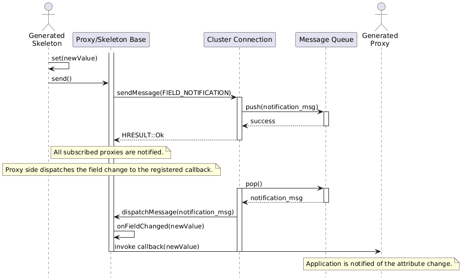This screenshot has width=462, height=280.
Task: Click the send() message label
Action: (x=61, y=79)
